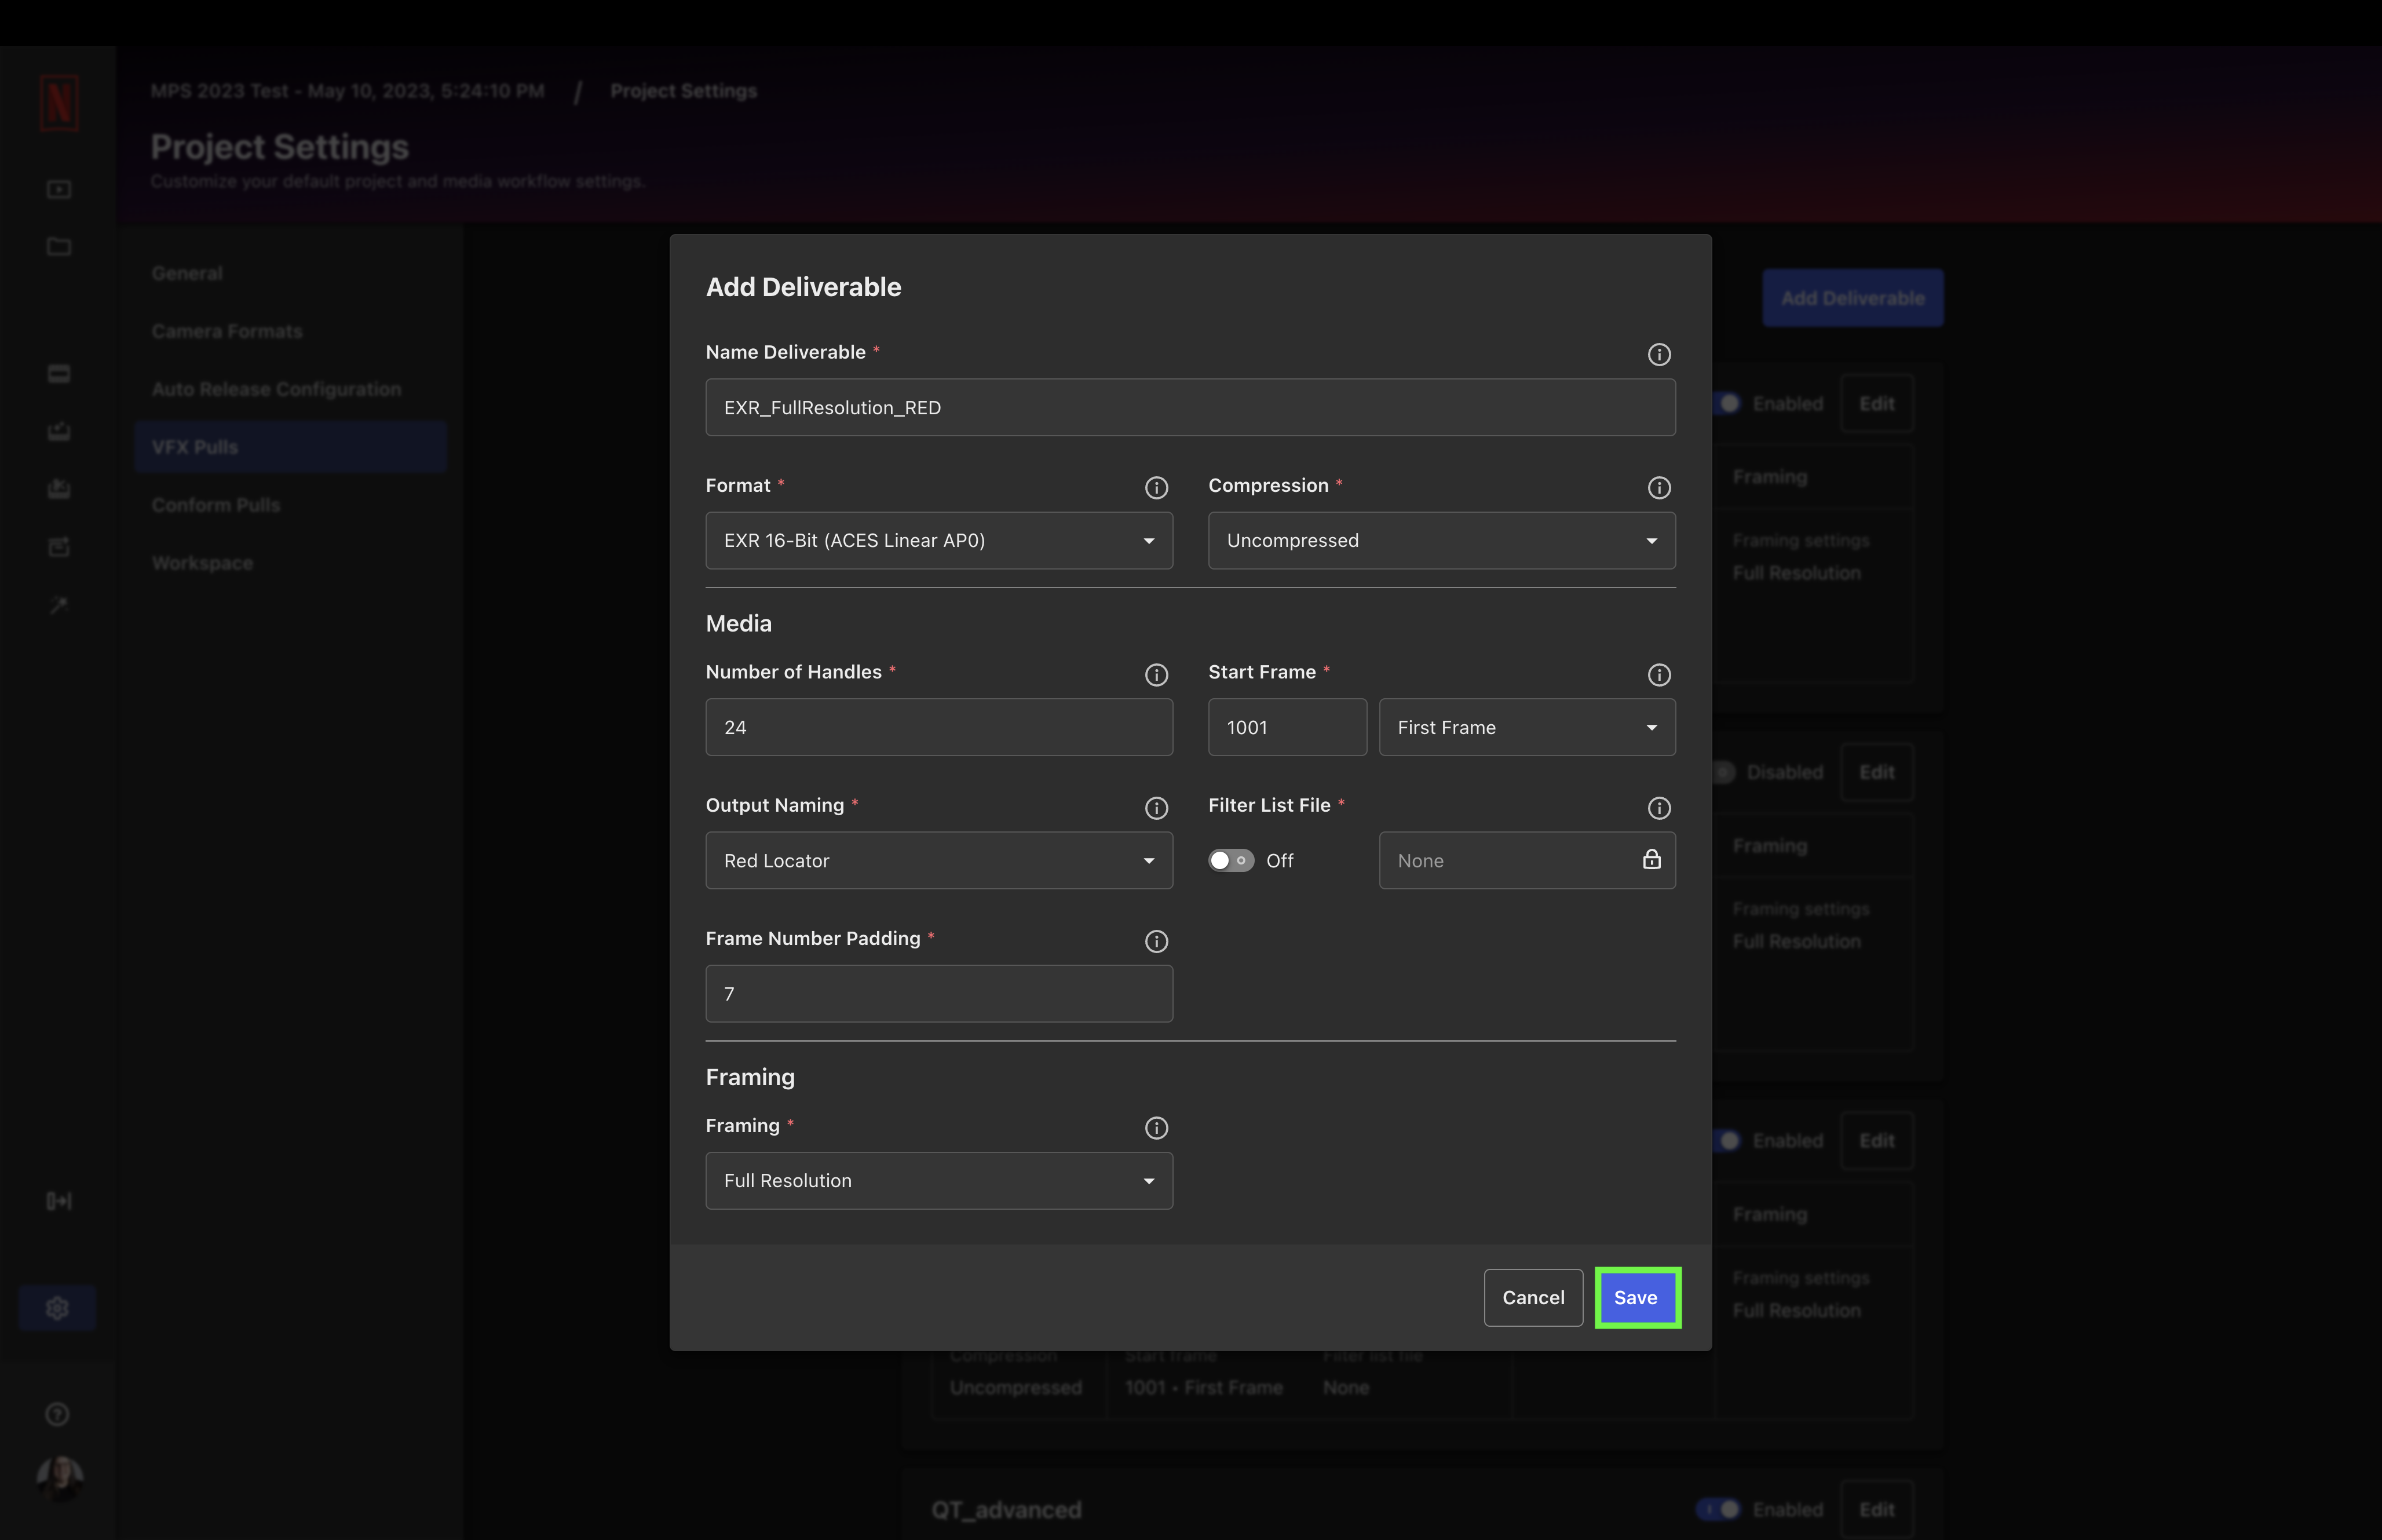
Task: Click the Name Deliverable input field
Action: coord(1189,407)
